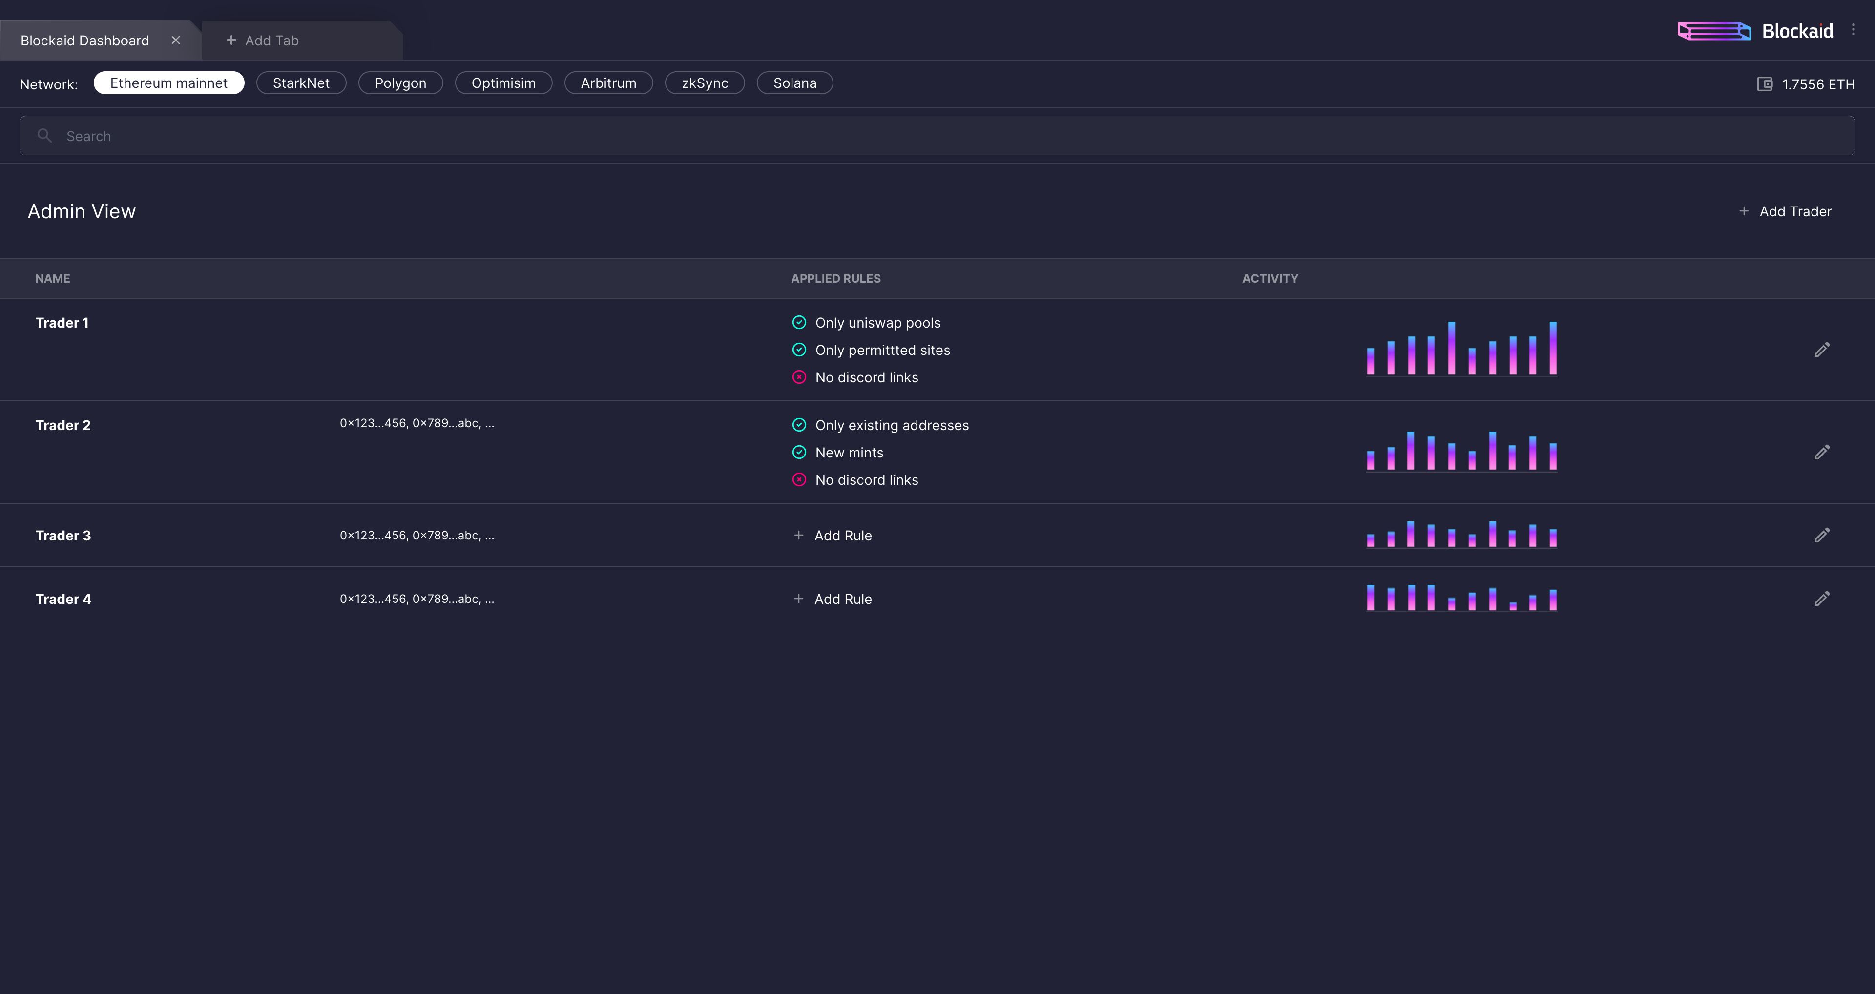Click the edit pencil for Trader 4
This screenshot has width=1875, height=994.
[x=1821, y=599]
